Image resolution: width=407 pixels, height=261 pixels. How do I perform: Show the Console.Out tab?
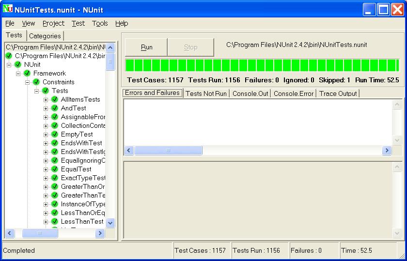click(x=250, y=93)
